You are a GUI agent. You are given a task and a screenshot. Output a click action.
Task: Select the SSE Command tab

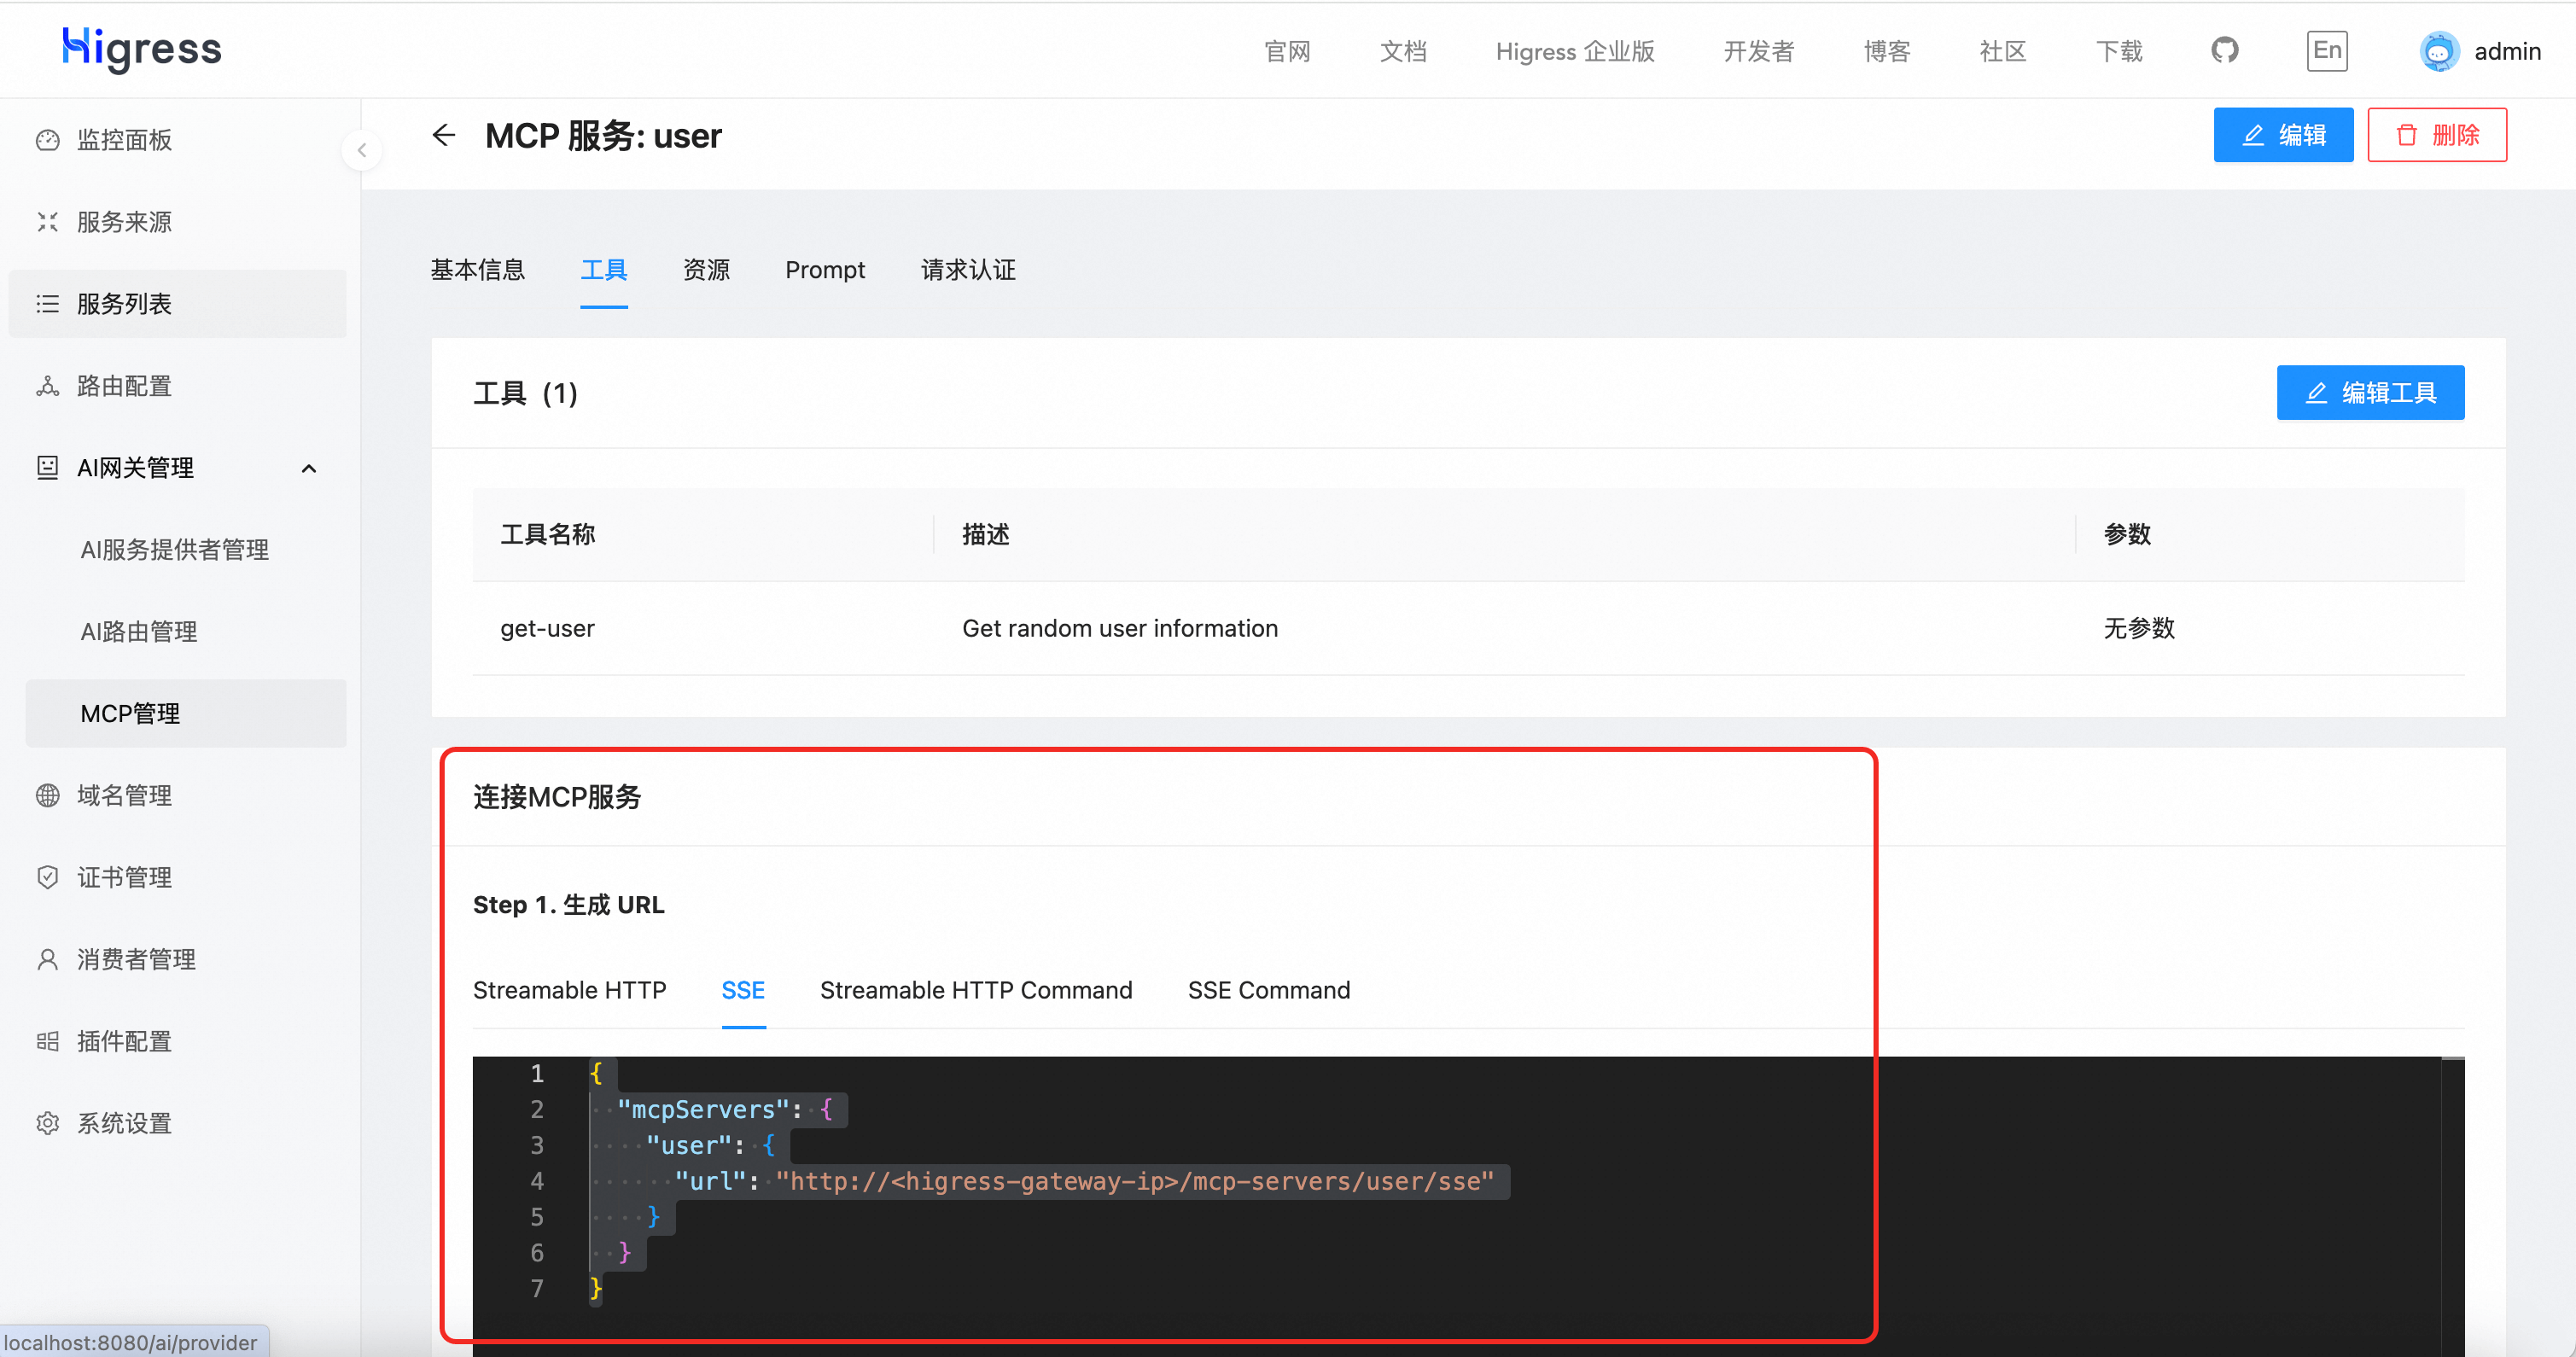tap(1268, 990)
